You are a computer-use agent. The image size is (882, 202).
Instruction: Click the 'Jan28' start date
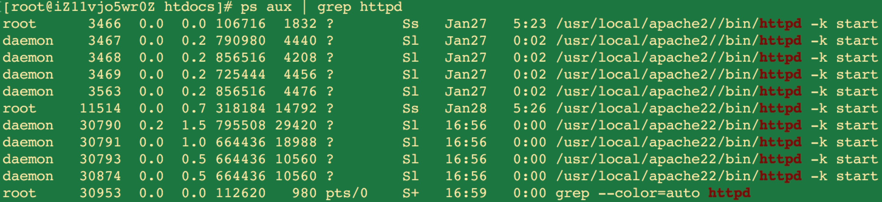pos(466,108)
